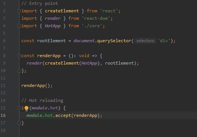Collapse the if block at line 15
The image size is (197, 137).
(x=19, y=108)
